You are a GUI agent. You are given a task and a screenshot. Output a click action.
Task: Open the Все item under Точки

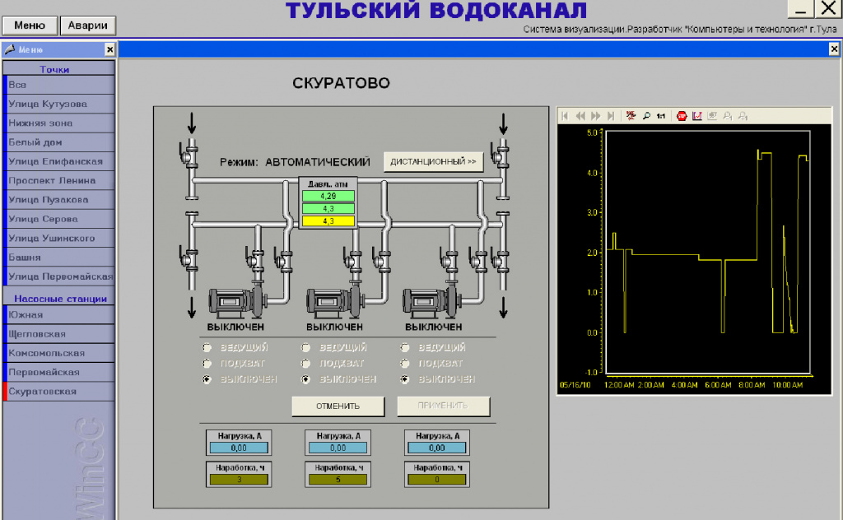click(x=59, y=85)
